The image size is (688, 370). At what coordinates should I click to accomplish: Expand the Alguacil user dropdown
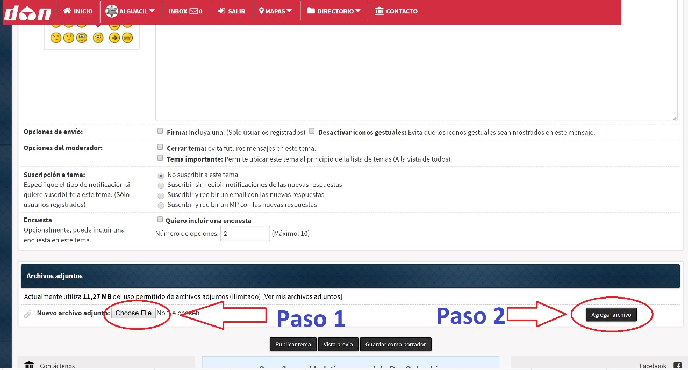coord(130,11)
